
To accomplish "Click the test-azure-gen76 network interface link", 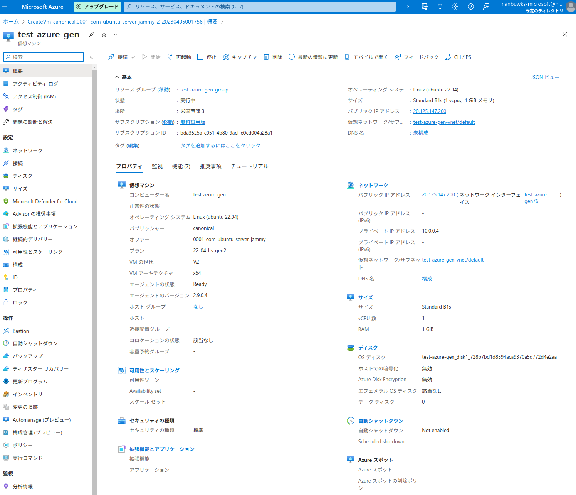I will 536,198.
